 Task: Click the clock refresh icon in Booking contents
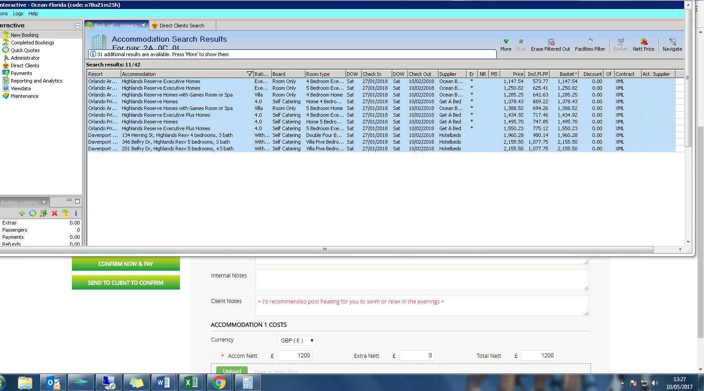tap(33, 213)
